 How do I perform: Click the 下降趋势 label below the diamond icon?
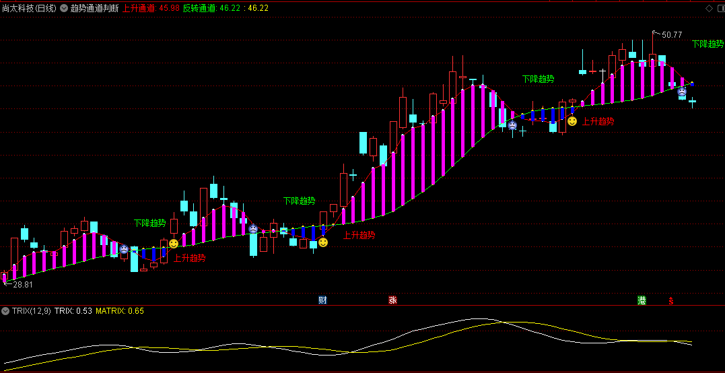click(x=708, y=44)
